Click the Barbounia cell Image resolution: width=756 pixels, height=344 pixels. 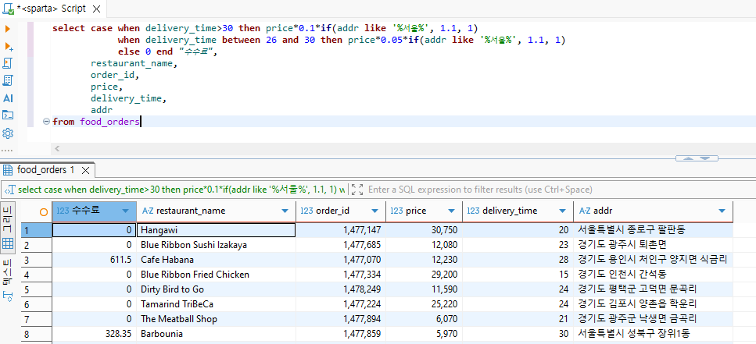tap(216, 334)
